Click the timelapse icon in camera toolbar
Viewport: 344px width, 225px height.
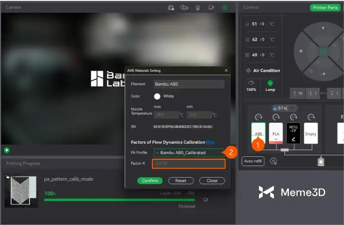tap(184, 7)
